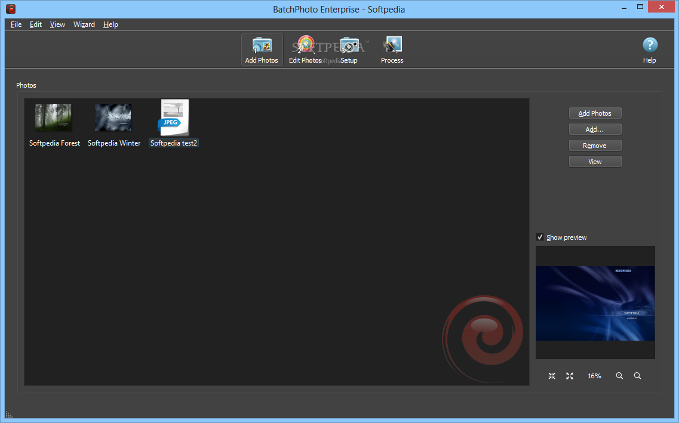Open the View menu
679x423 pixels.
pyautogui.click(x=57, y=24)
